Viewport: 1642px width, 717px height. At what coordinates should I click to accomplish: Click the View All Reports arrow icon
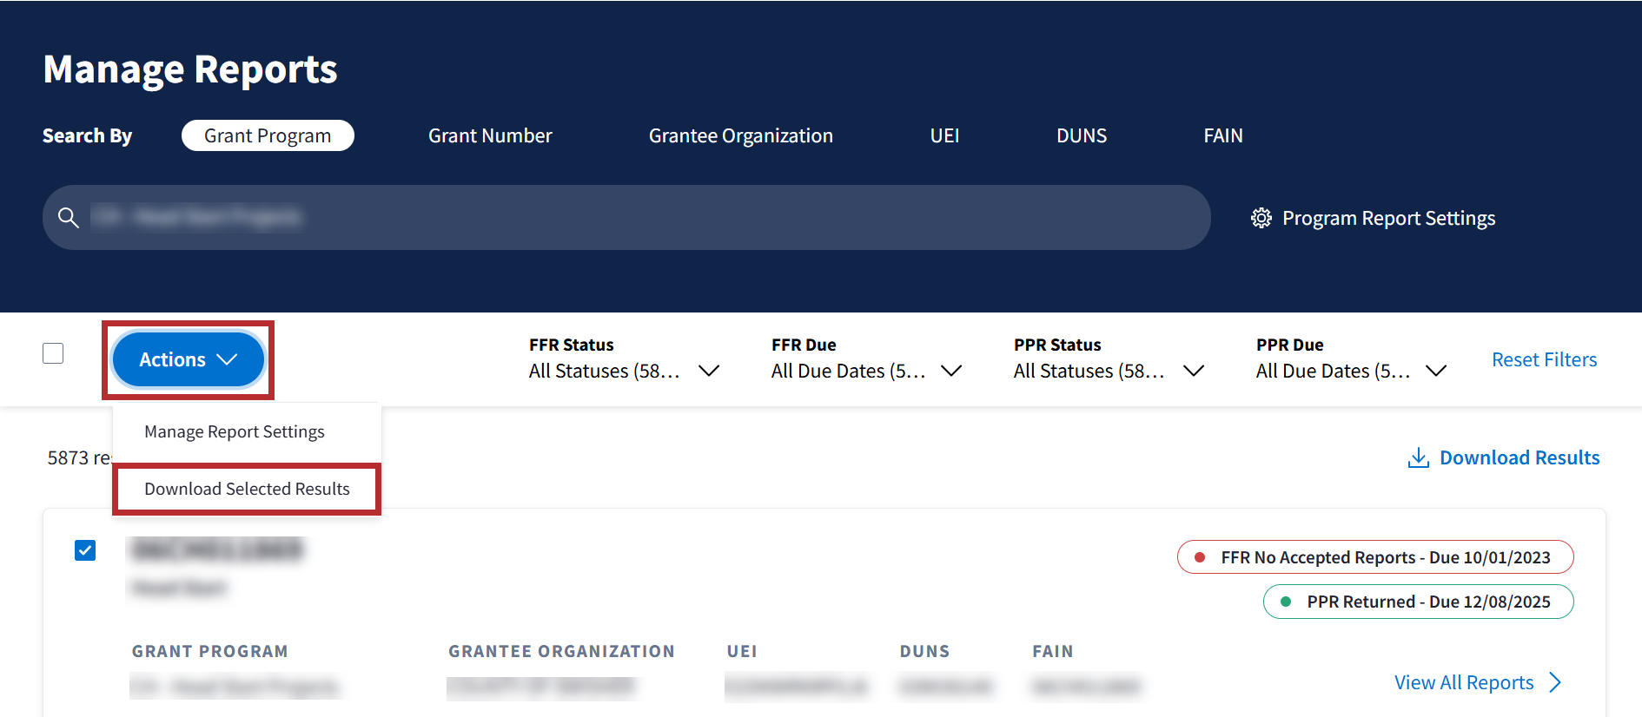pos(1555,683)
